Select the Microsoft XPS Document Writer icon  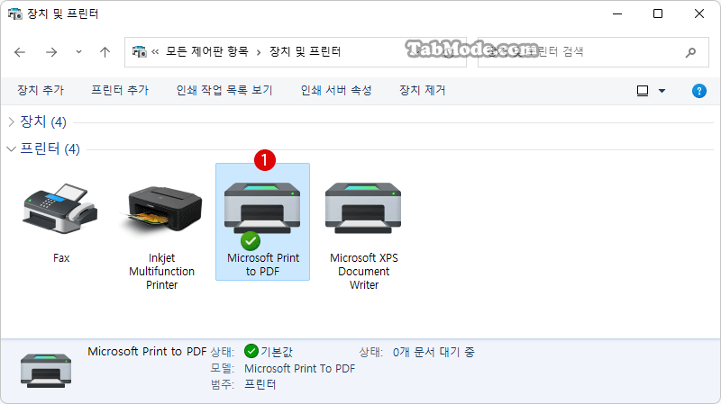363,208
